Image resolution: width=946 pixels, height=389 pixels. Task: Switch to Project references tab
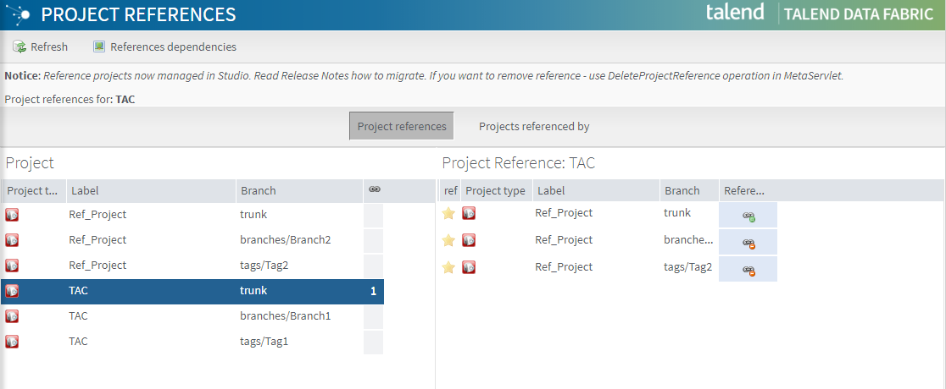pos(401,126)
